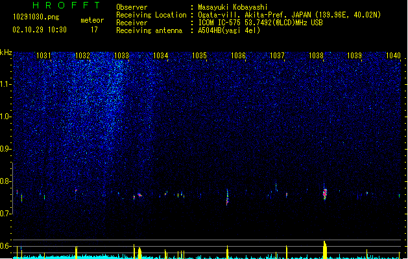The image size is (408, 259).
Task: Click the 1038 time axis label
Action: click(316, 55)
